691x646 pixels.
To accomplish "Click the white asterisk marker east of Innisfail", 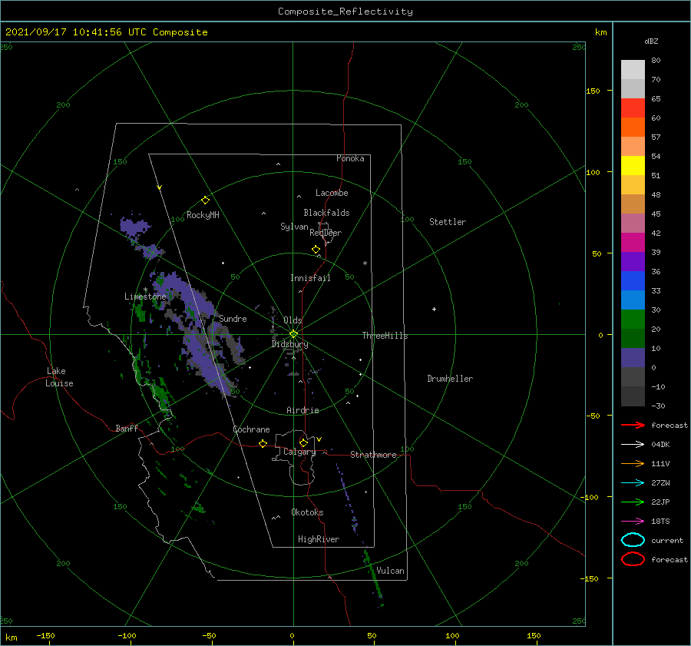I will pos(365,263).
